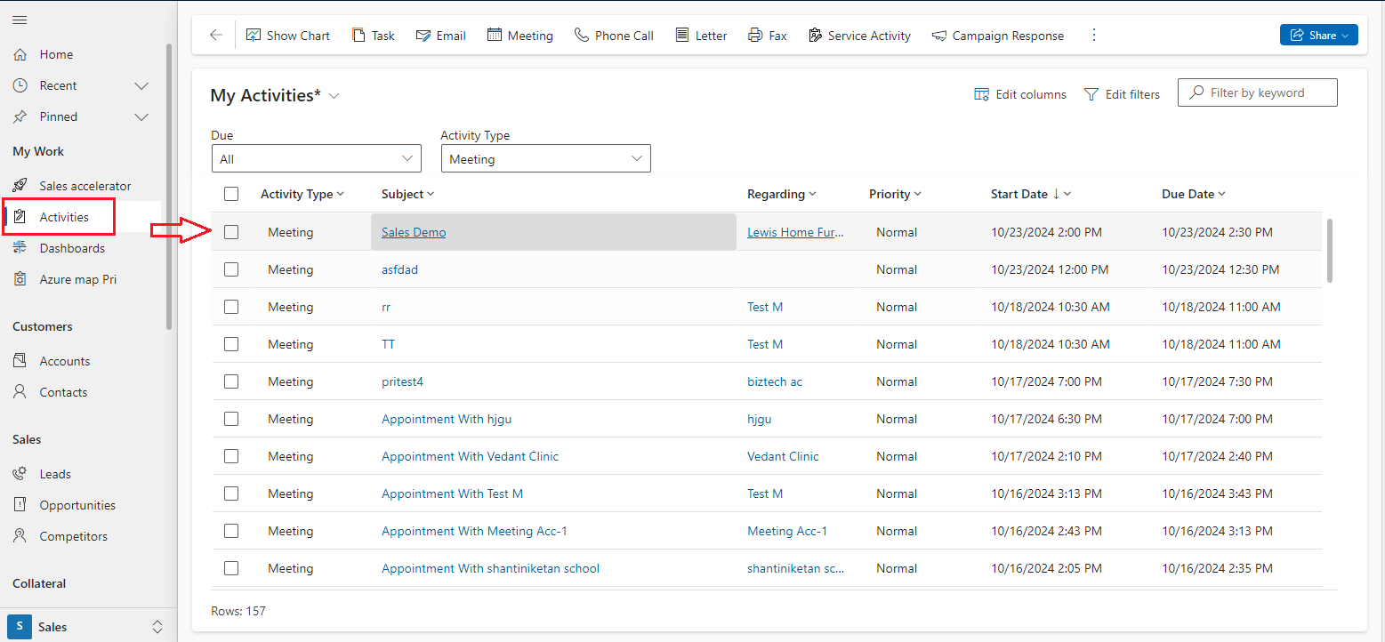Image resolution: width=1385 pixels, height=642 pixels.
Task: Click the Rows: 157 status text
Action: pos(238,611)
